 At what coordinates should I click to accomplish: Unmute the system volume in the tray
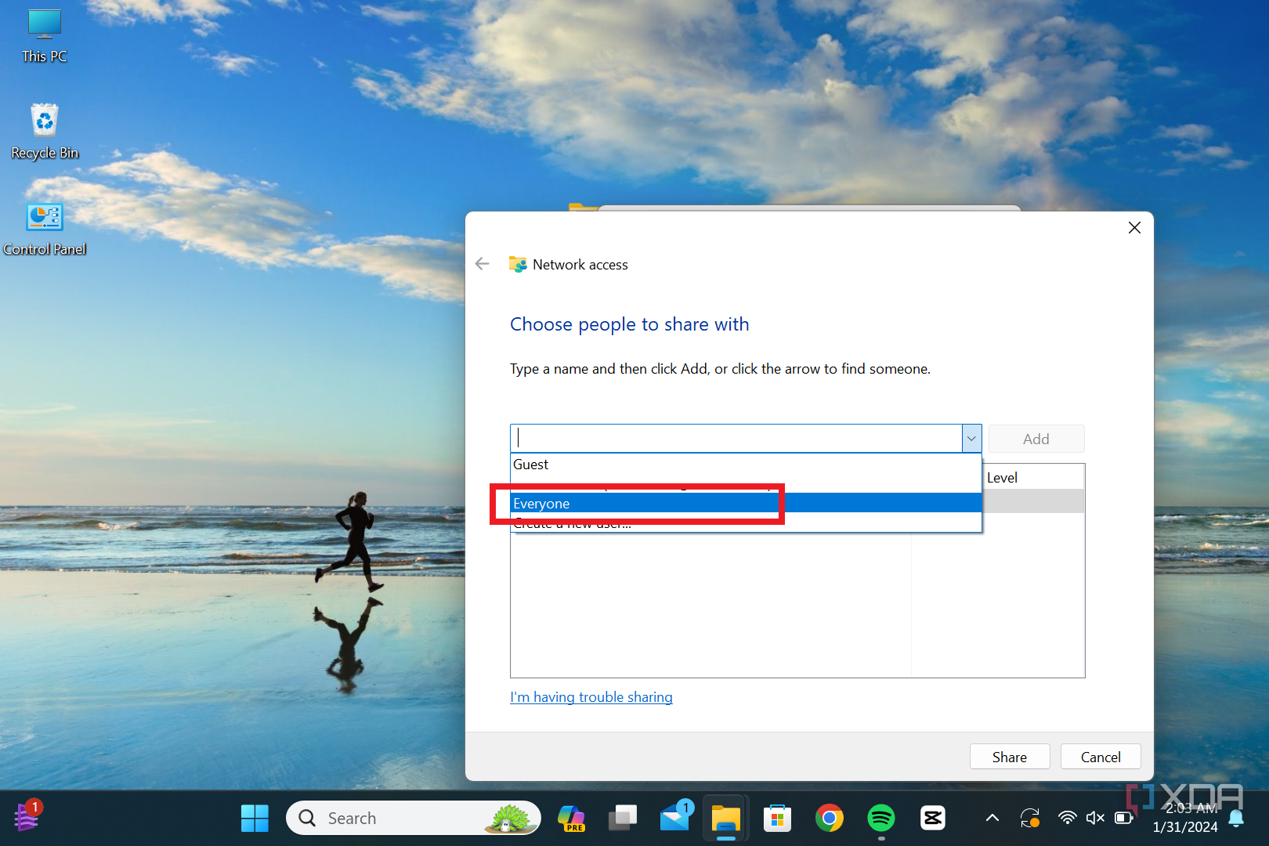(x=1095, y=817)
